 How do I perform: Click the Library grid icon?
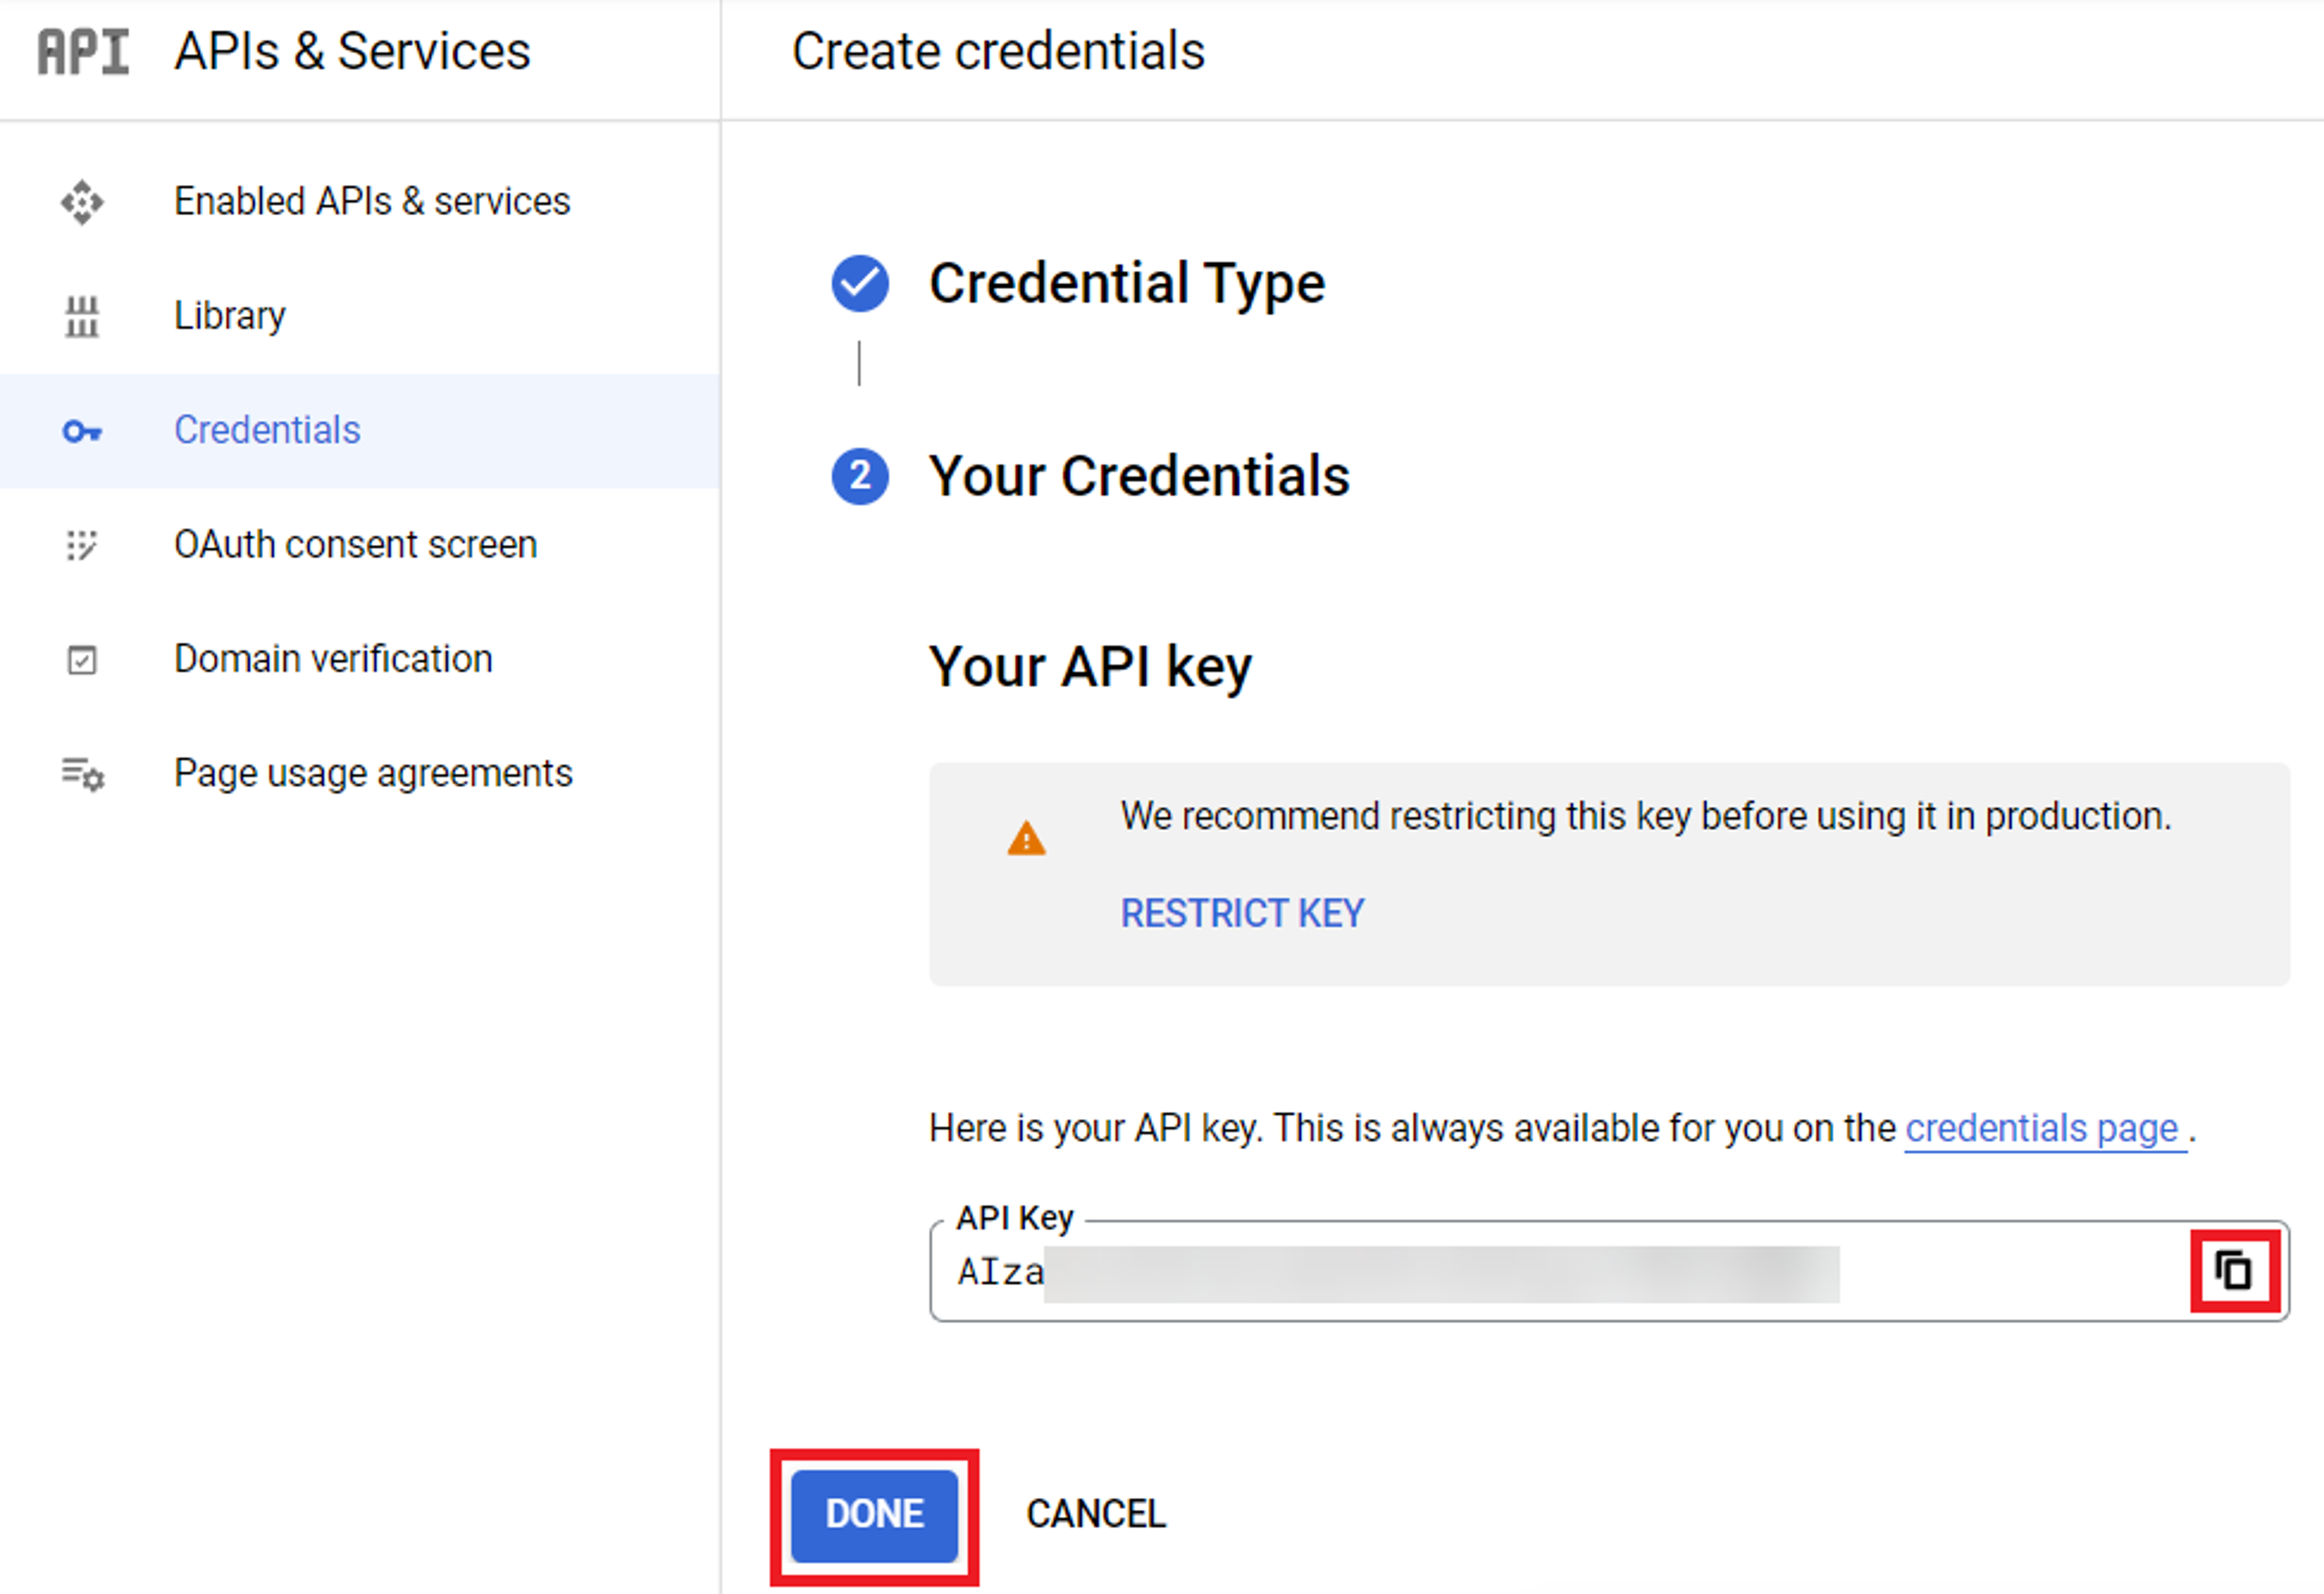tap(82, 317)
